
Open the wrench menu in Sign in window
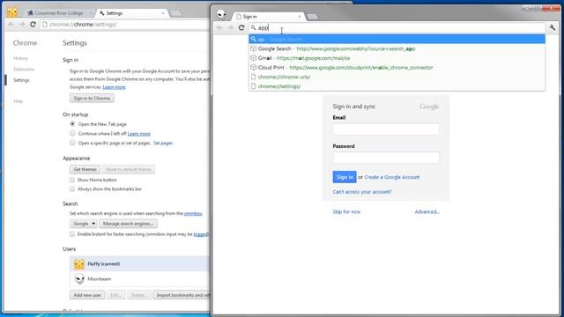click(553, 27)
